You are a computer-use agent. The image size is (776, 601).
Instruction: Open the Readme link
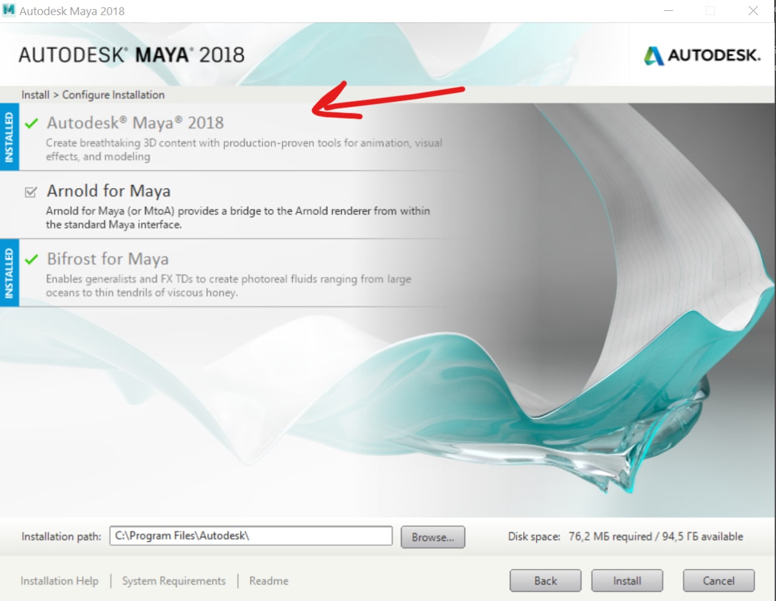coord(269,581)
